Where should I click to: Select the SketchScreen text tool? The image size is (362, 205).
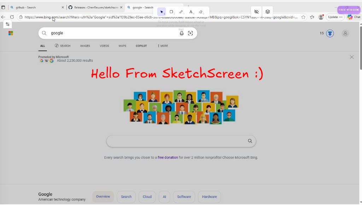(x=191, y=12)
